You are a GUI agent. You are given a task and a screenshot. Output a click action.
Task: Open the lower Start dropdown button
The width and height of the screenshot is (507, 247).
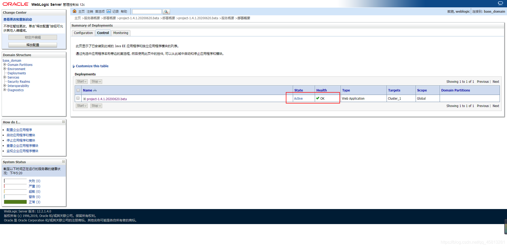click(82, 106)
